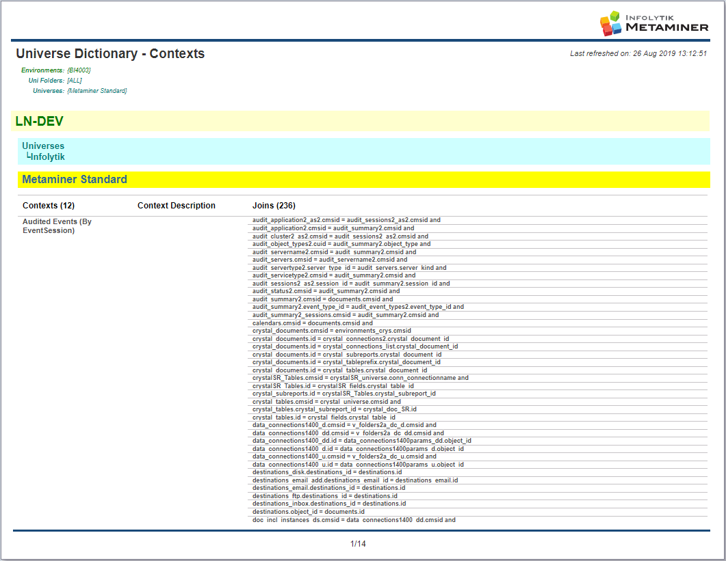Viewport: 726px width, 561px height.
Task: Click join destinations_email.destinations_id = destinations.id
Action: pos(328,488)
